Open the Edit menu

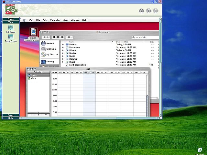45,20
